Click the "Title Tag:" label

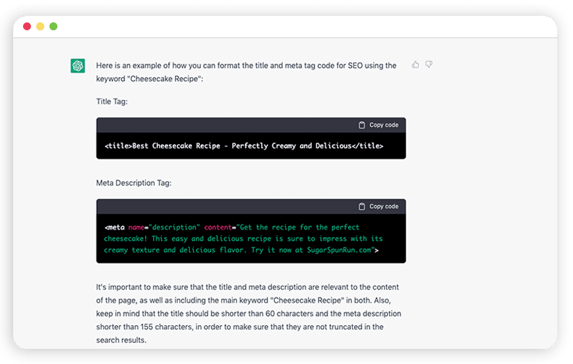112,102
